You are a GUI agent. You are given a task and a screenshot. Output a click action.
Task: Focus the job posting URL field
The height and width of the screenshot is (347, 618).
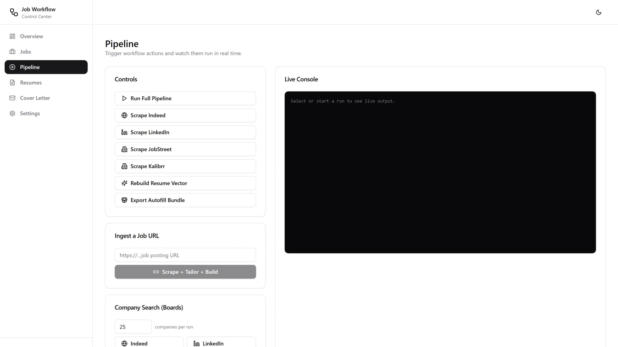tap(185, 255)
